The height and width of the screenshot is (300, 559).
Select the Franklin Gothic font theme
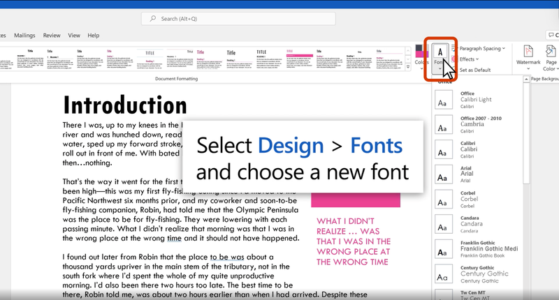pyautogui.click(x=477, y=249)
